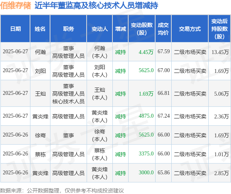This screenshot has height=194, width=231.
Task: Click the post-change holding 5.06万
Action: tap(221, 94)
